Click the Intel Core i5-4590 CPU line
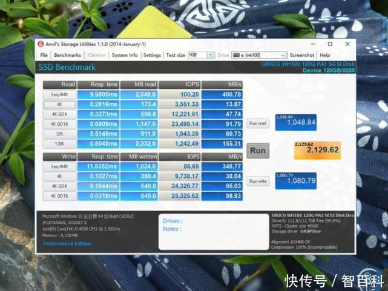This screenshot has height=291, width=388. coord(81,229)
